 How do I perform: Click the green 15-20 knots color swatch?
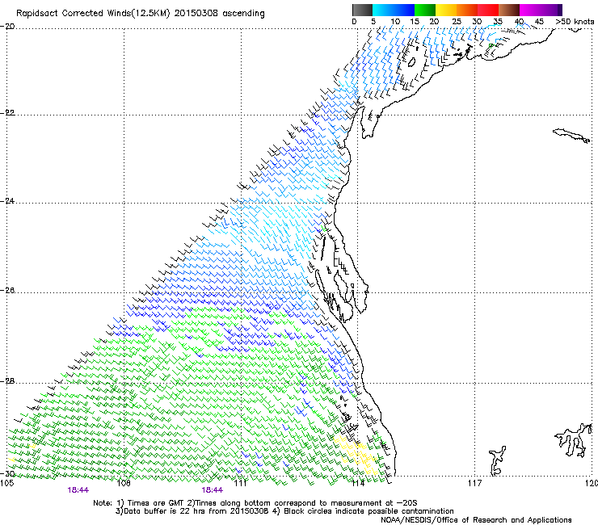pos(425,10)
